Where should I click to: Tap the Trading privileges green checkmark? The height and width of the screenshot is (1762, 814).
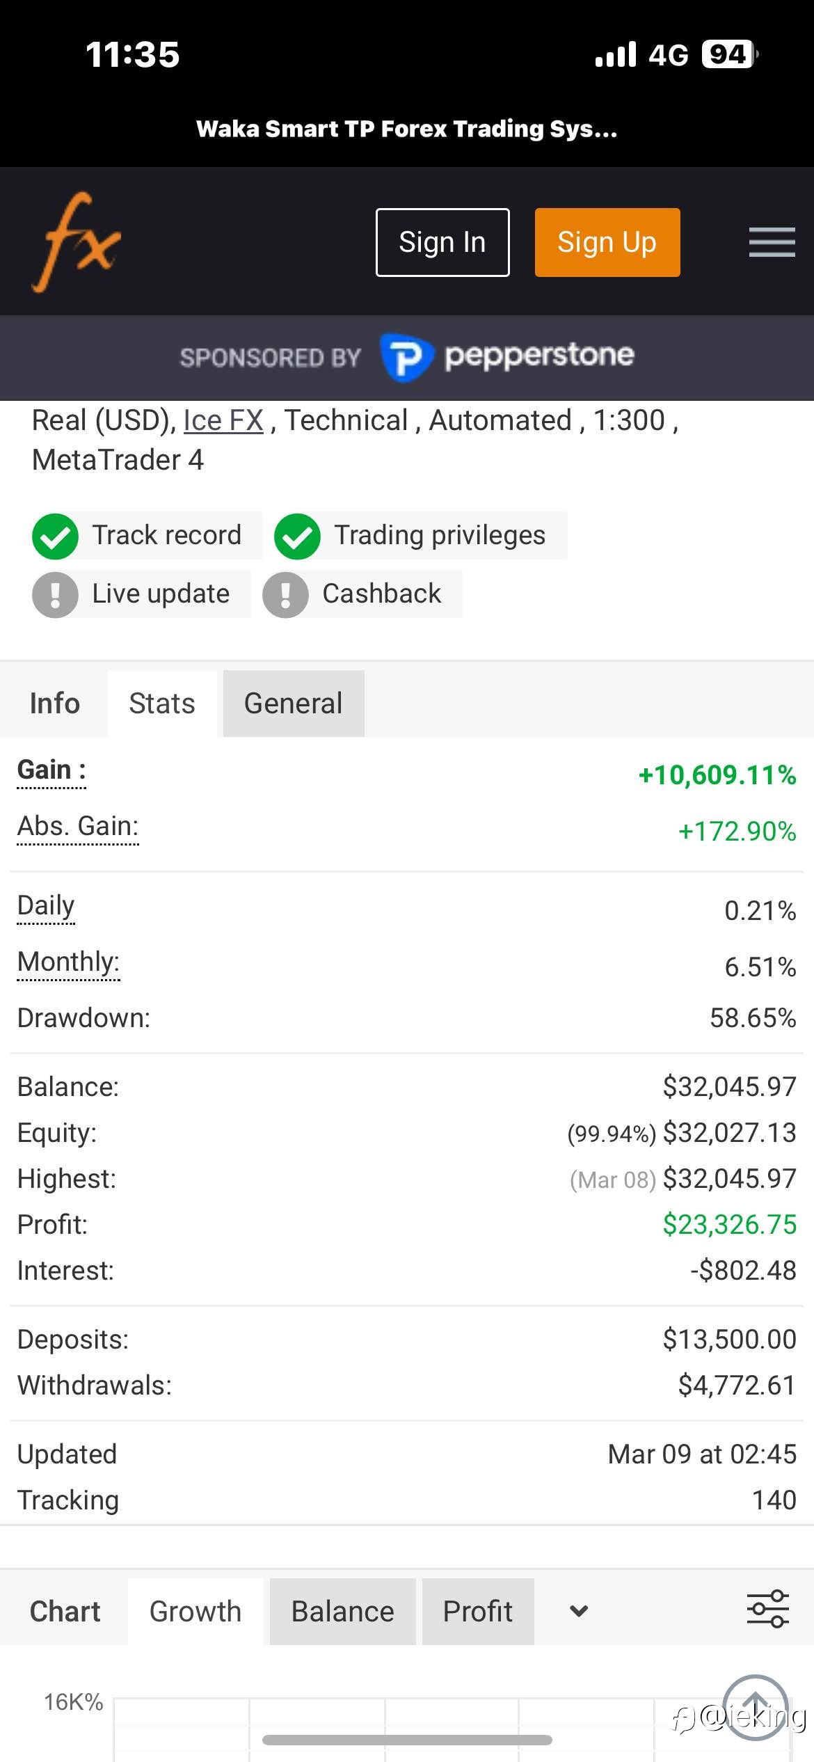coord(297,537)
